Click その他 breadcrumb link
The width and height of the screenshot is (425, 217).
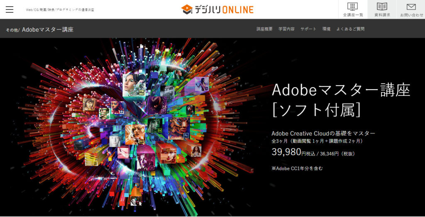coord(12,30)
